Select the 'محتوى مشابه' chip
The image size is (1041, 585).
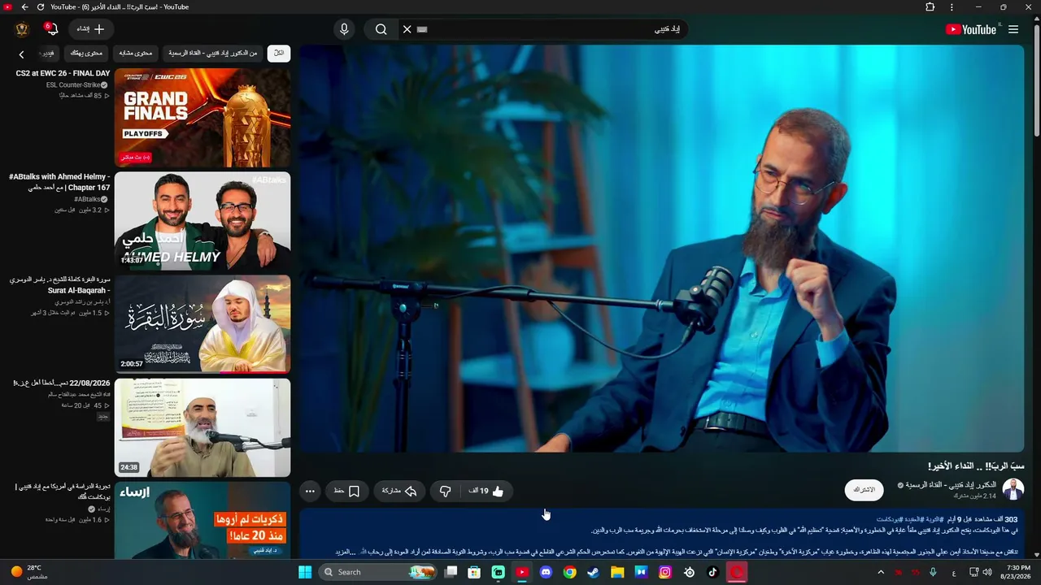(136, 54)
